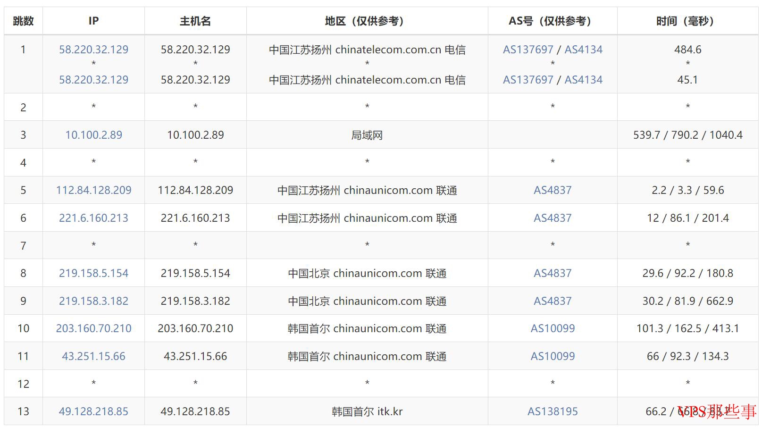Select time value 2.2 / 3.3 / 59.6
The image size is (762, 427).
click(687, 190)
